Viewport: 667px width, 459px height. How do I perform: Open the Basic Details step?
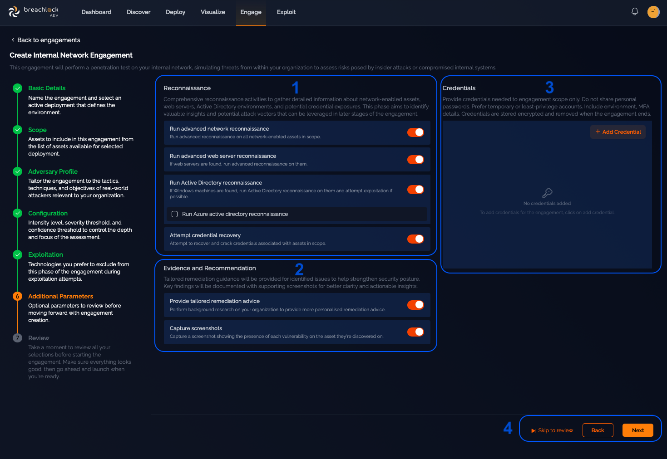pos(47,88)
